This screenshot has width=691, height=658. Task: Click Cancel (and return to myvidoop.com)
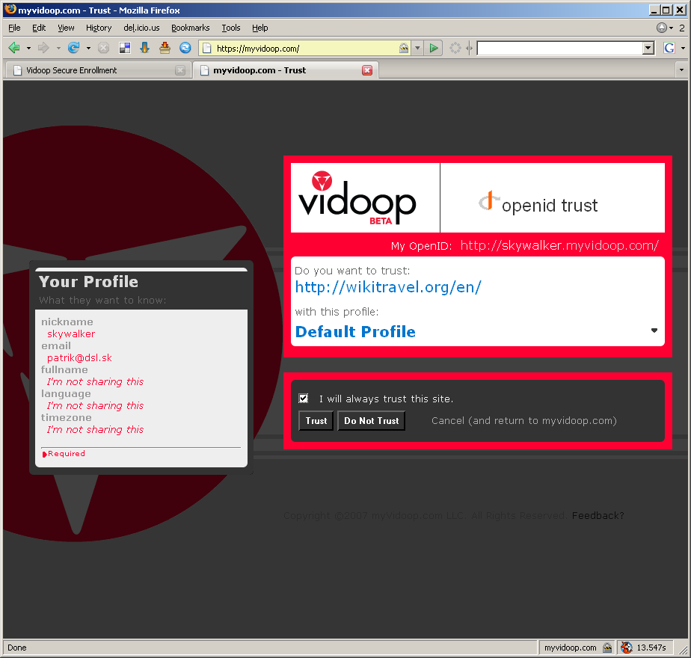pyautogui.click(x=524, y=421)
